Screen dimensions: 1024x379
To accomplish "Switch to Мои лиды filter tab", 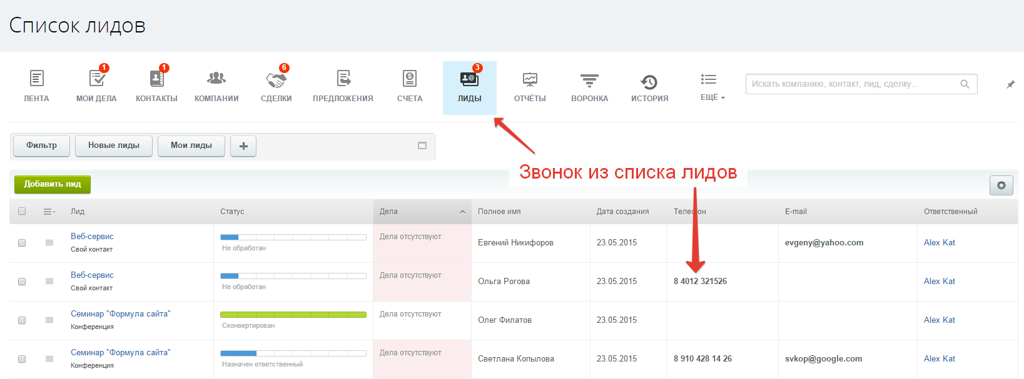I will point(191,145).
